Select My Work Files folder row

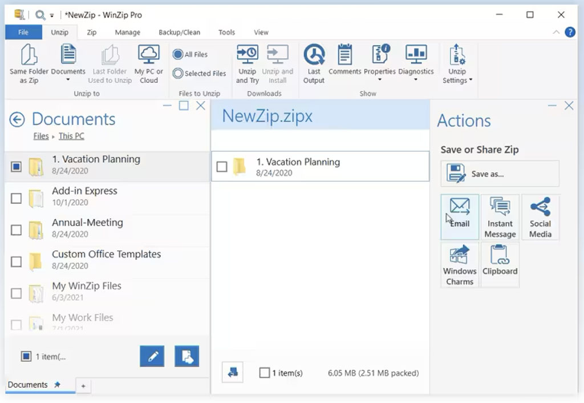(x=107, y=321)
